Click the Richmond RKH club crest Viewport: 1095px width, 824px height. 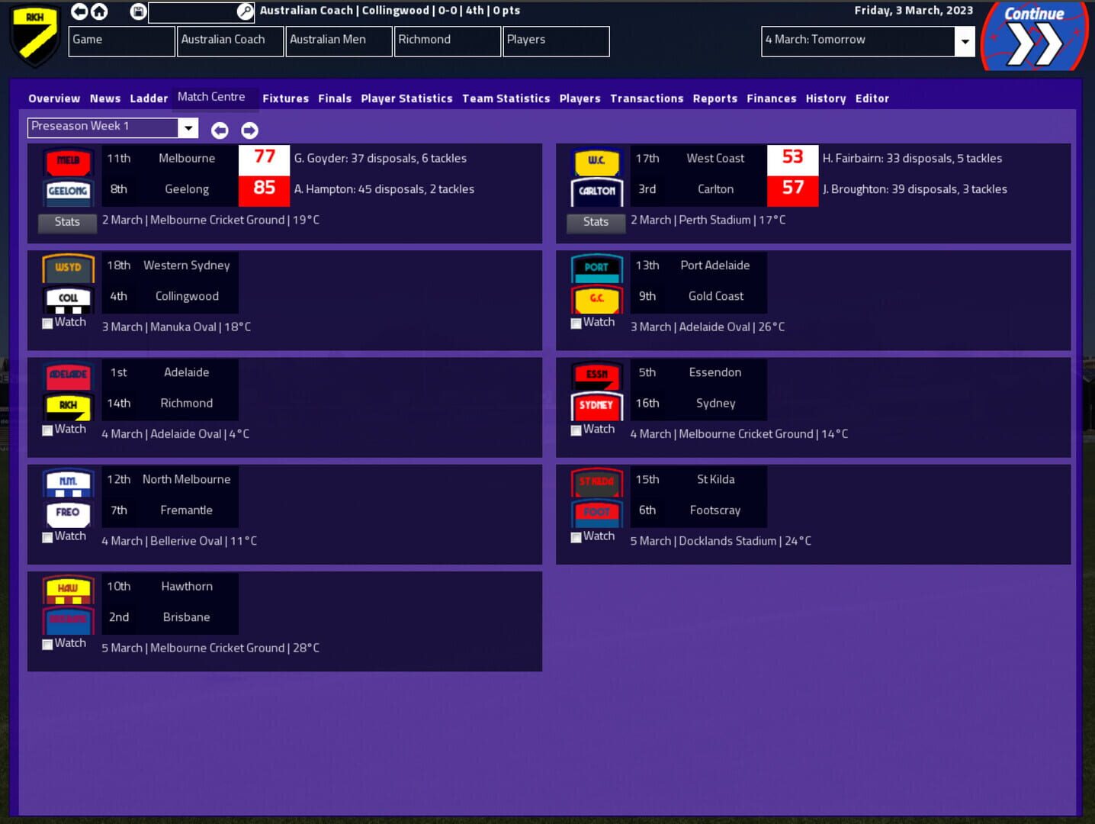[34, 36]
